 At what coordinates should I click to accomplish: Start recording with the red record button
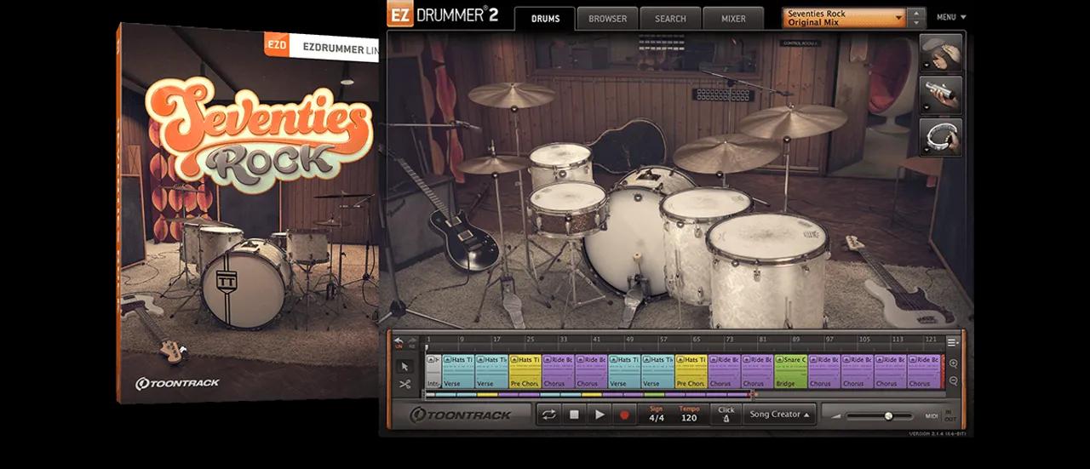[x=624, y=415]
